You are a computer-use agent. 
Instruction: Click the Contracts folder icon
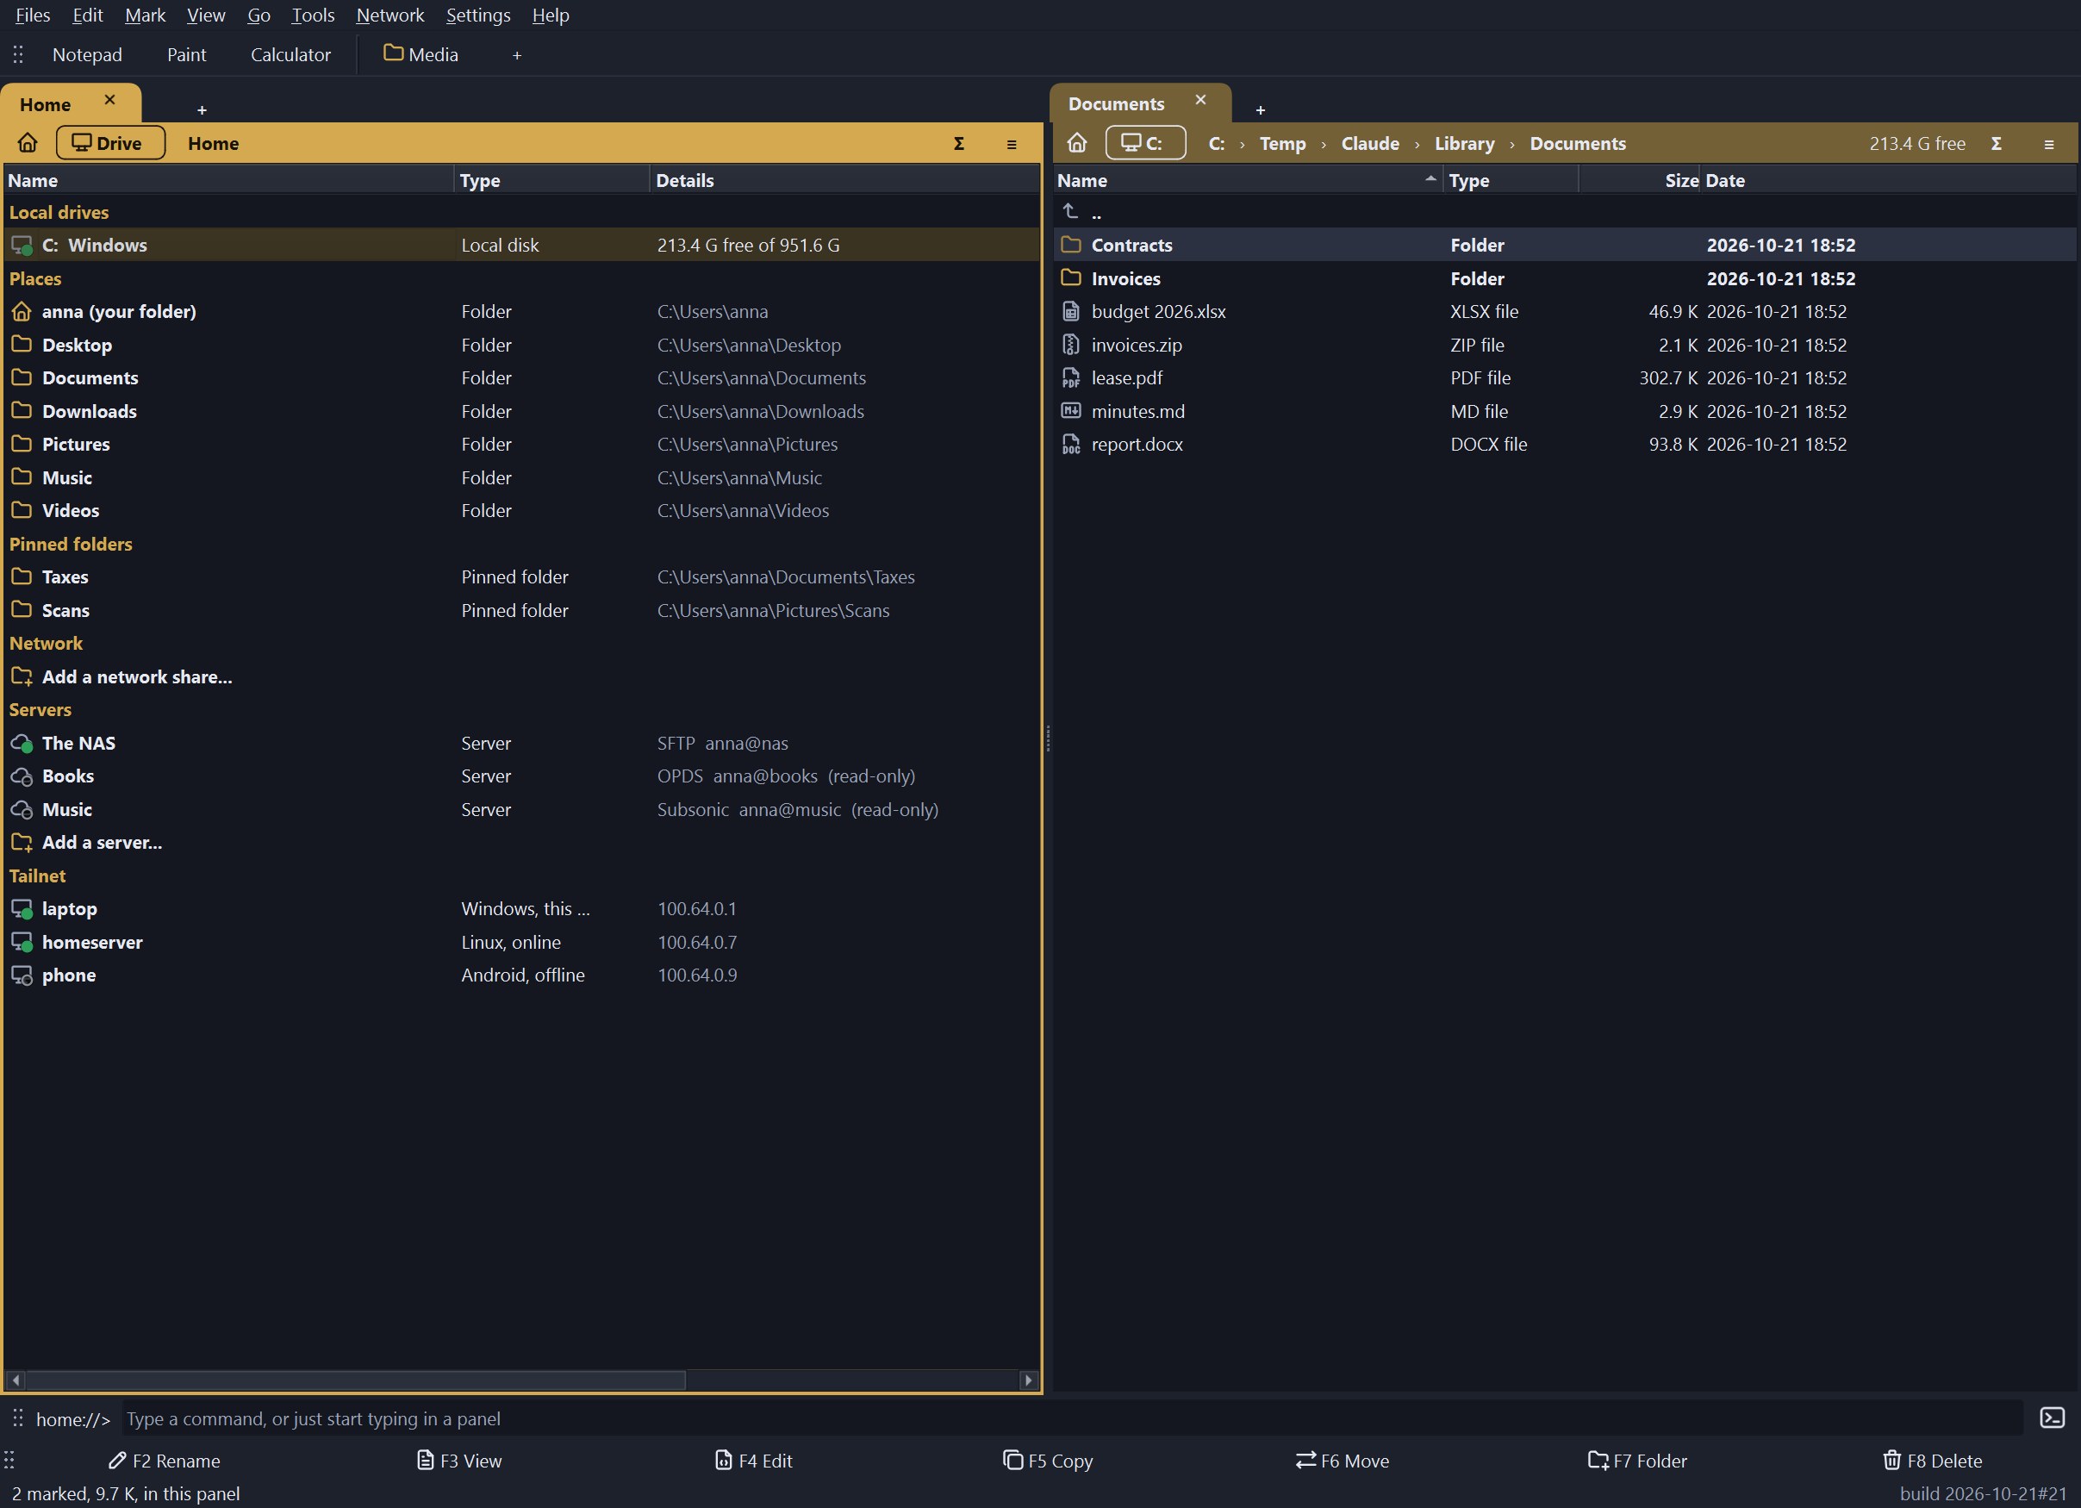click(x=1071, y=244)
